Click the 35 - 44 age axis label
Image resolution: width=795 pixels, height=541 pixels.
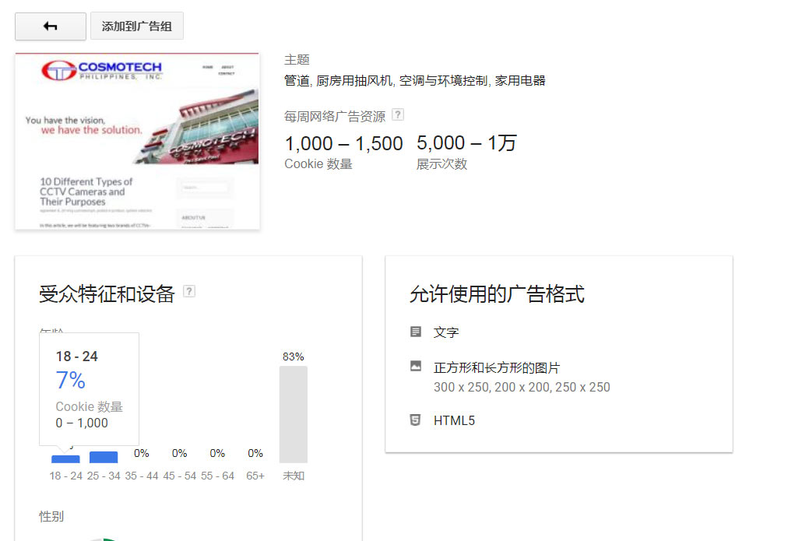142,476
